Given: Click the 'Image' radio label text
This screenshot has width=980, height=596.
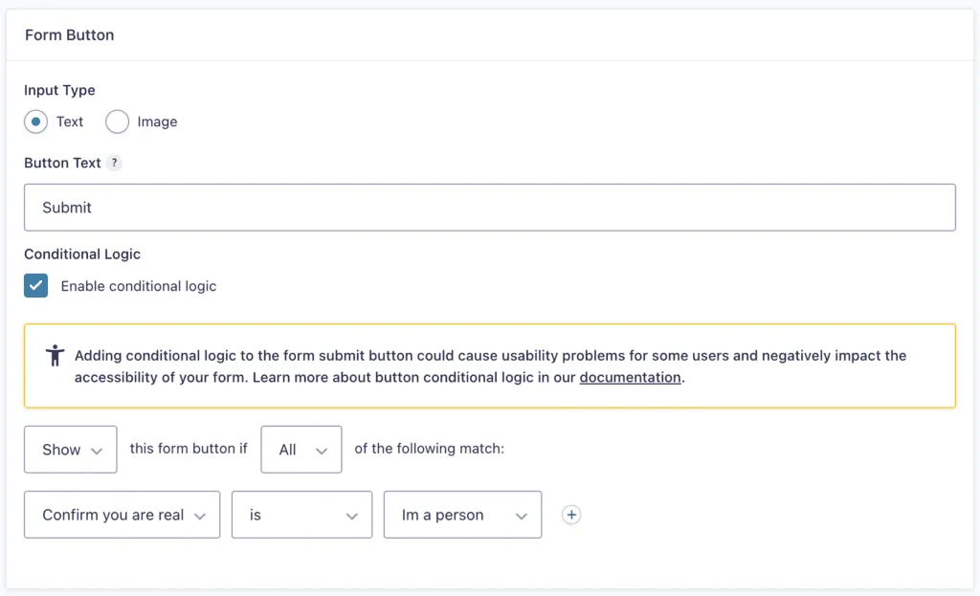Looking at the screenshot, I should click(x=158, y=121).
